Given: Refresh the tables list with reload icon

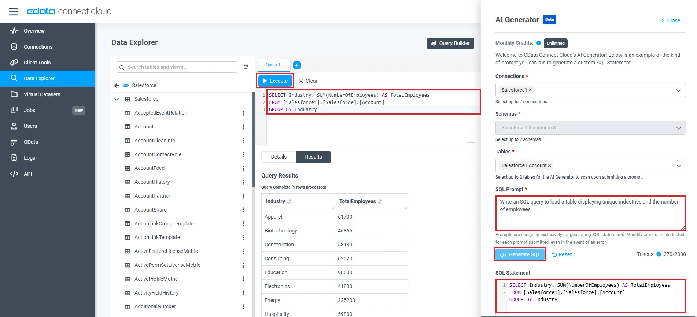Looking at the screenshot, I should [x=246, y=67].
